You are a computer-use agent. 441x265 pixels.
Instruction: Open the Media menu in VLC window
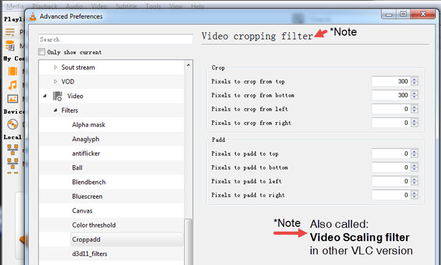[15, 6]
